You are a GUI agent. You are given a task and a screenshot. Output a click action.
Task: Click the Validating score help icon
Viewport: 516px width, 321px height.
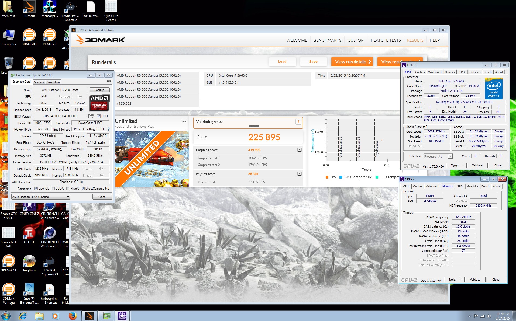pyautogui.click(x=298, y=122)
